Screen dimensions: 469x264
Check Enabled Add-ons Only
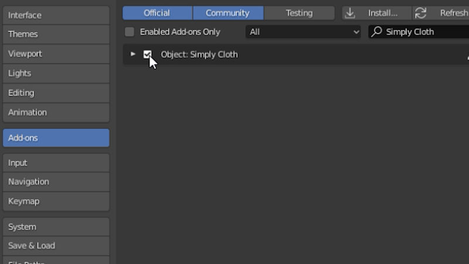tap(130, 32)
